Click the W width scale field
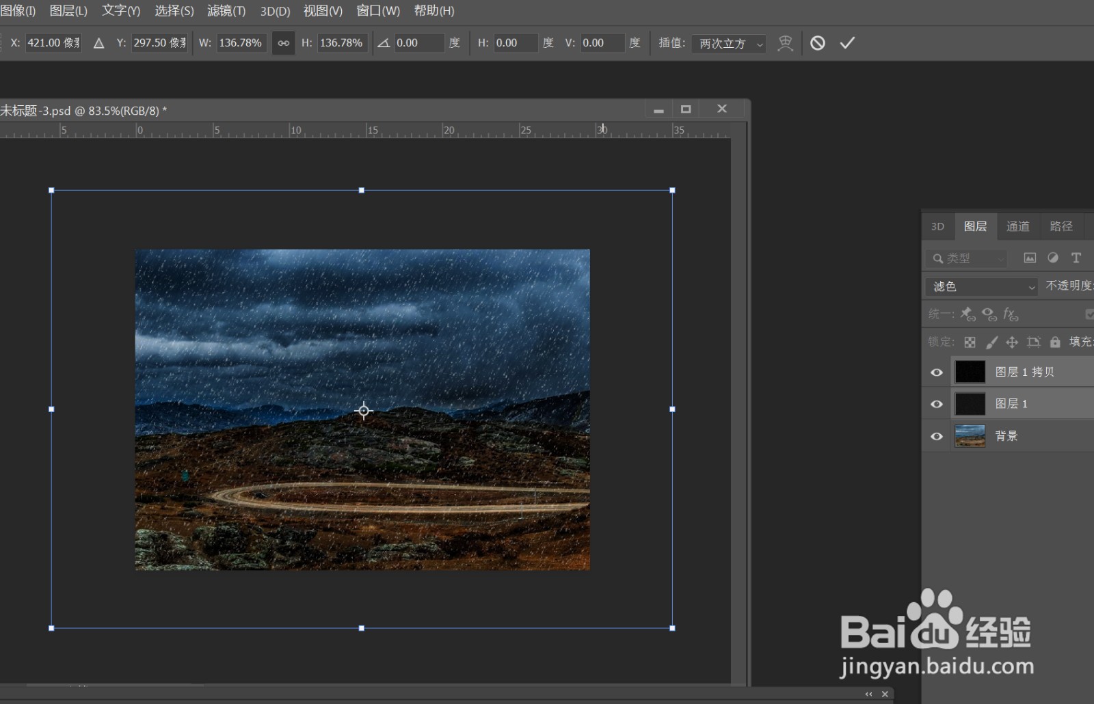 point(241,43)
